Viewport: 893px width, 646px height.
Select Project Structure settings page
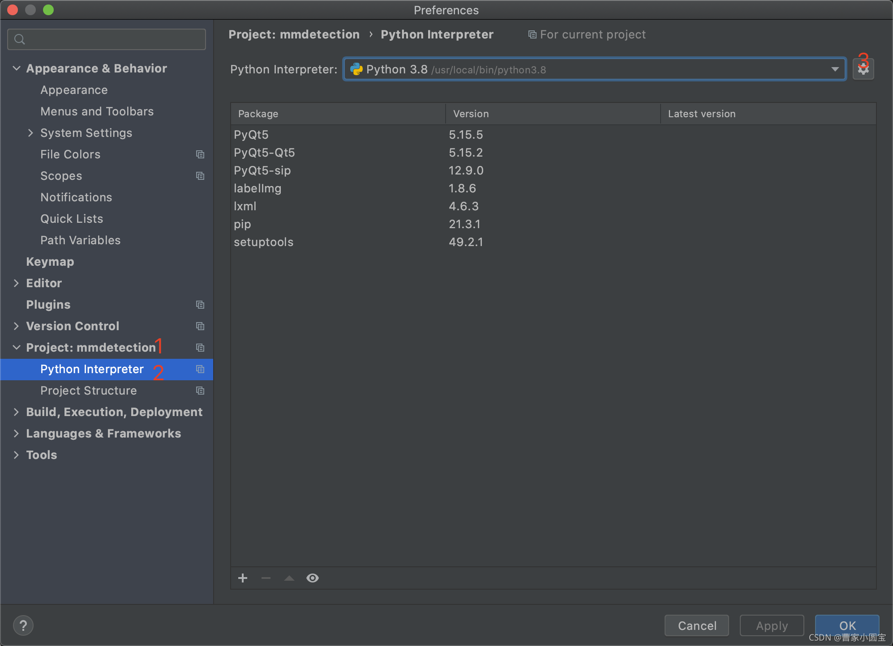tap(88, 391)
